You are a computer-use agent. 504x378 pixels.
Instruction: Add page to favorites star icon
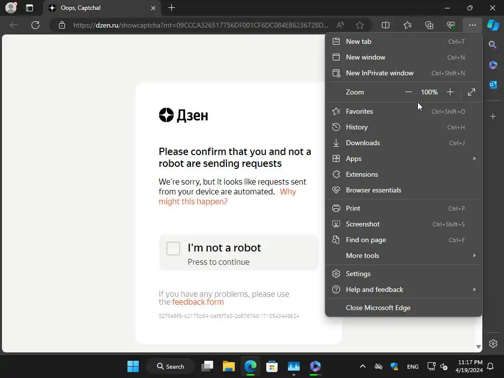coord(360,25)
